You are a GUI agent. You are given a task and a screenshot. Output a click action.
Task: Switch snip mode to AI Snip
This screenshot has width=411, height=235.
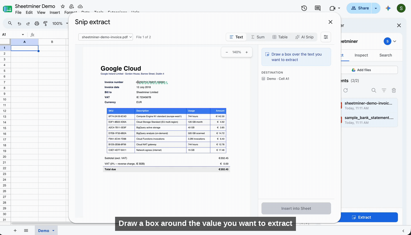pos(304,37)
